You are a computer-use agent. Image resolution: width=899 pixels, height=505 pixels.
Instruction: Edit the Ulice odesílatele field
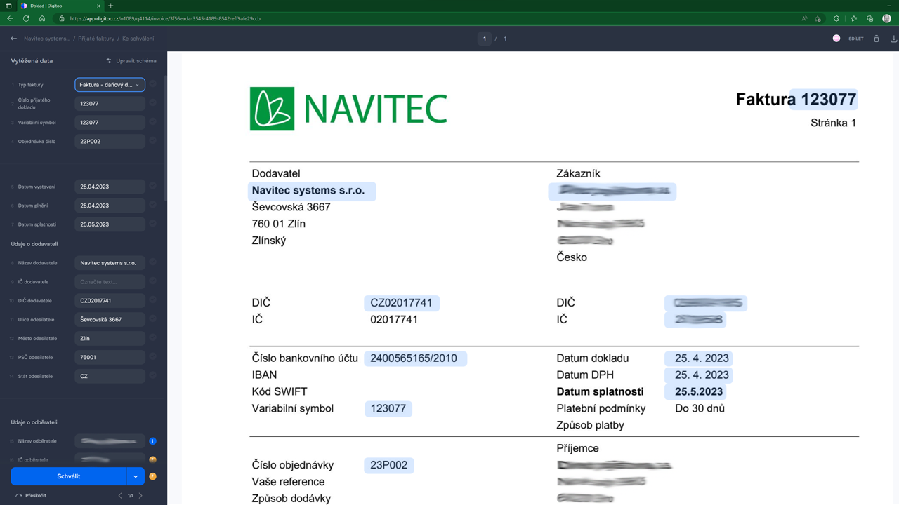[x=110, y=319]
